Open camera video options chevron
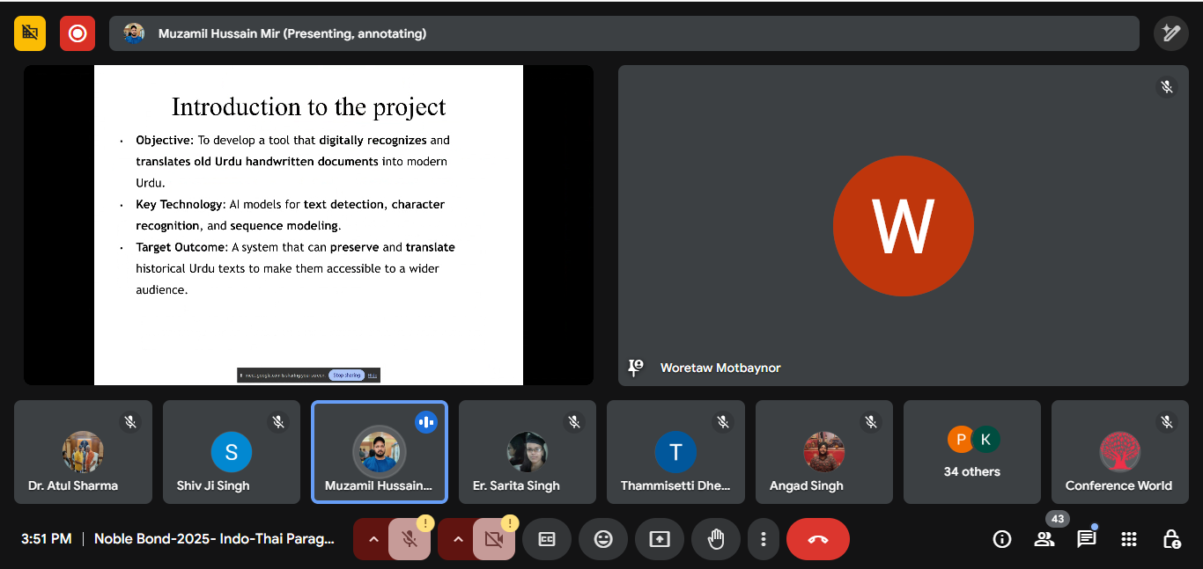Screen dimensions: 1203x569 [x=457, y=538]
